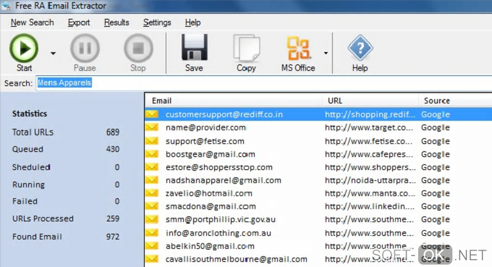Click envelope icon beside boostgear@gmail.com
Screen dimensions: 492x267
click(x=152, y=154)
